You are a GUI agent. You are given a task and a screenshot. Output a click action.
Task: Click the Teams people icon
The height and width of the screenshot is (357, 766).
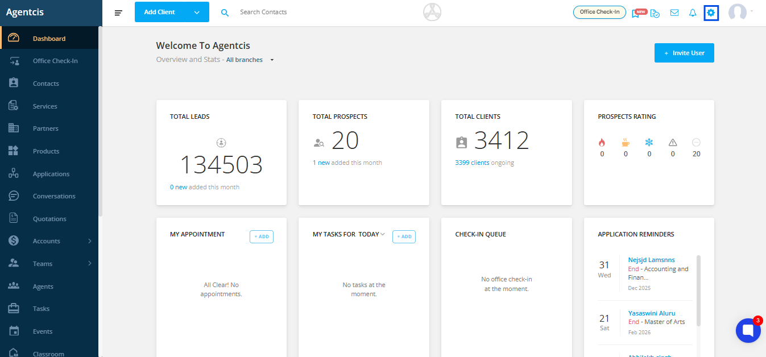(14, 263)
